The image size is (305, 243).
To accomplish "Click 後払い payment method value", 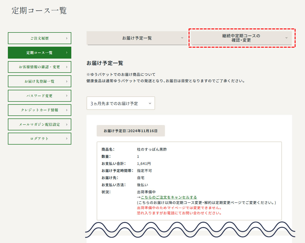I will 143,185.
